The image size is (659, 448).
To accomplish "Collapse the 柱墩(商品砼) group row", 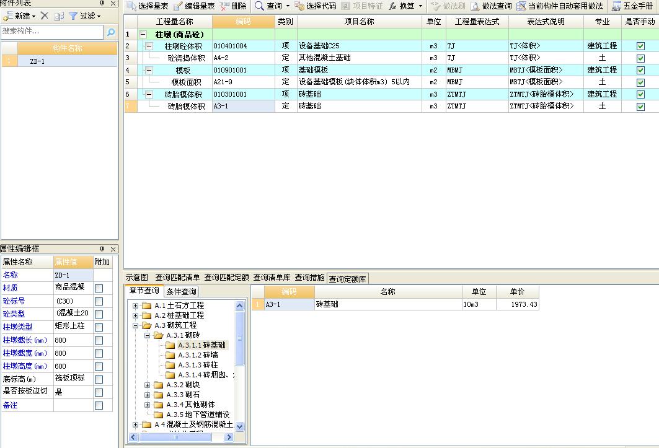I will [x=143, y=35].
